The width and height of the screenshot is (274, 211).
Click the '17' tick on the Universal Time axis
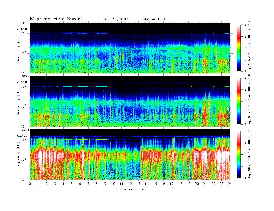(172, 184)
